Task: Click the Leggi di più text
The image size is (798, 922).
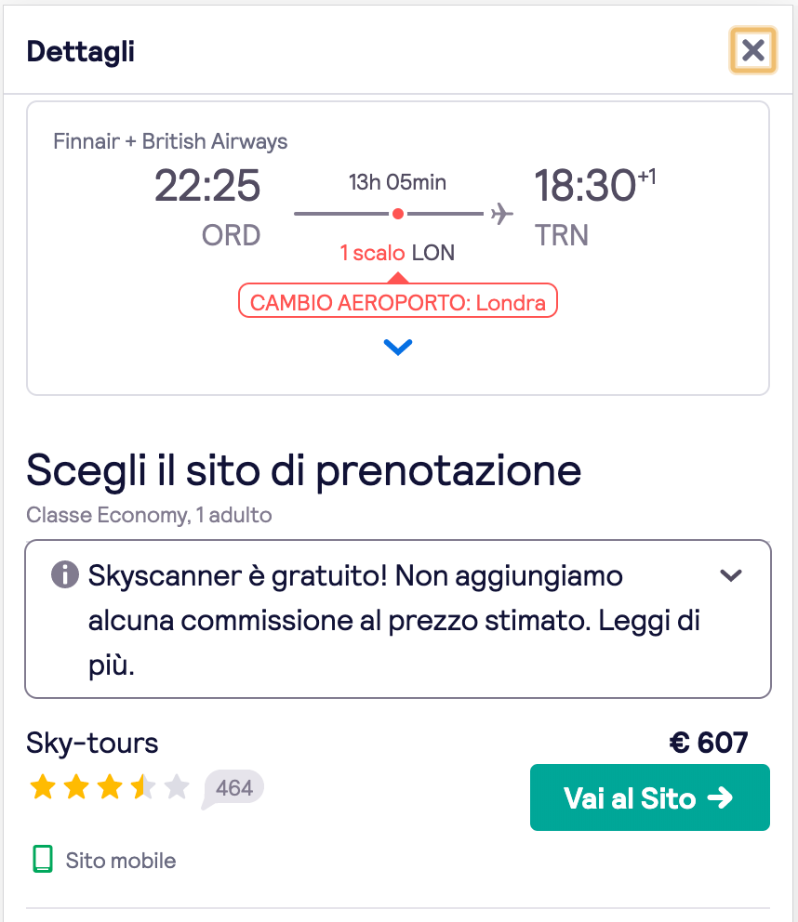Action: (x=394, y=642)
